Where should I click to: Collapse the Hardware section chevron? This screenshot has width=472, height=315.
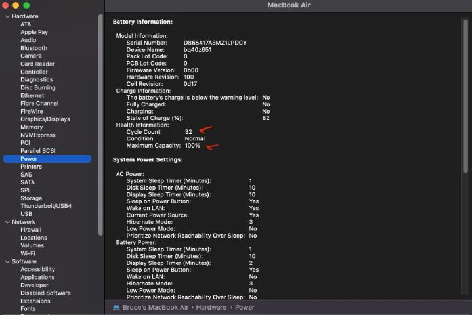(7, 16)
